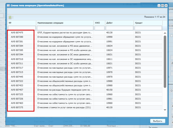Select row АУВ 007294
This screenshot has height=128, width=173.
pos(85,55)
